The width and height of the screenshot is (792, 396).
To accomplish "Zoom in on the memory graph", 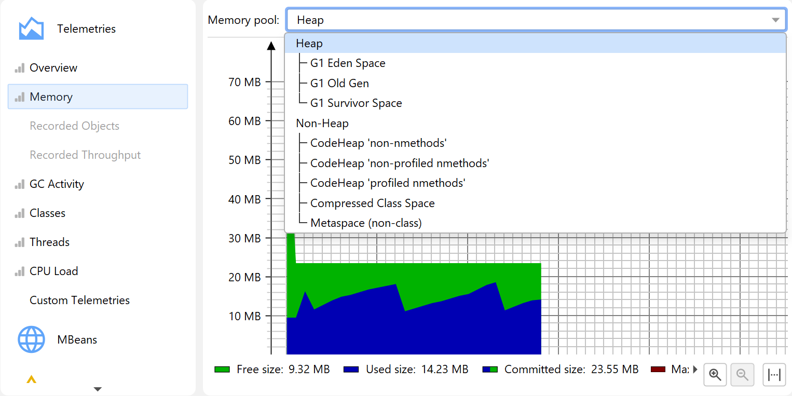I will [715, 374].
